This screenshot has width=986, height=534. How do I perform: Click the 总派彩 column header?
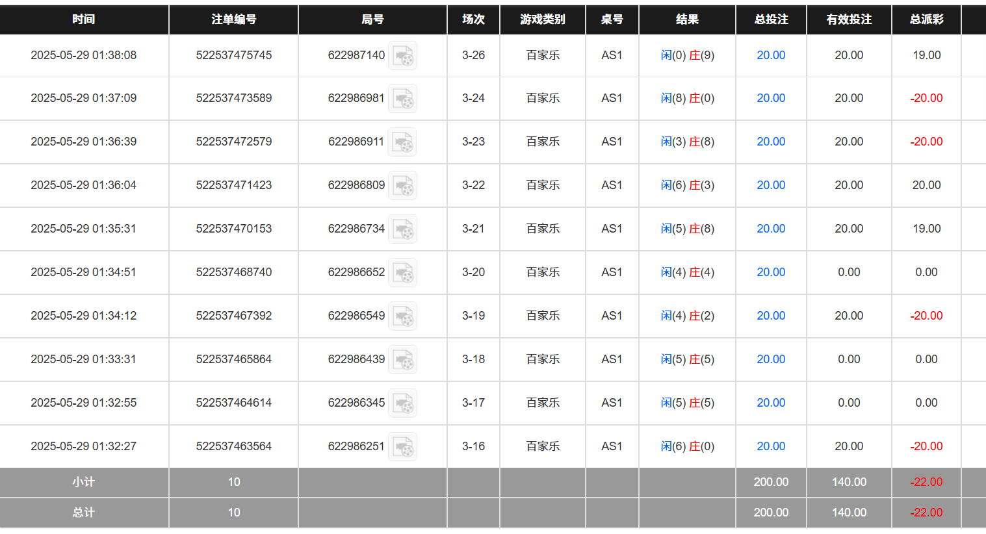click(x=926, y=19)
